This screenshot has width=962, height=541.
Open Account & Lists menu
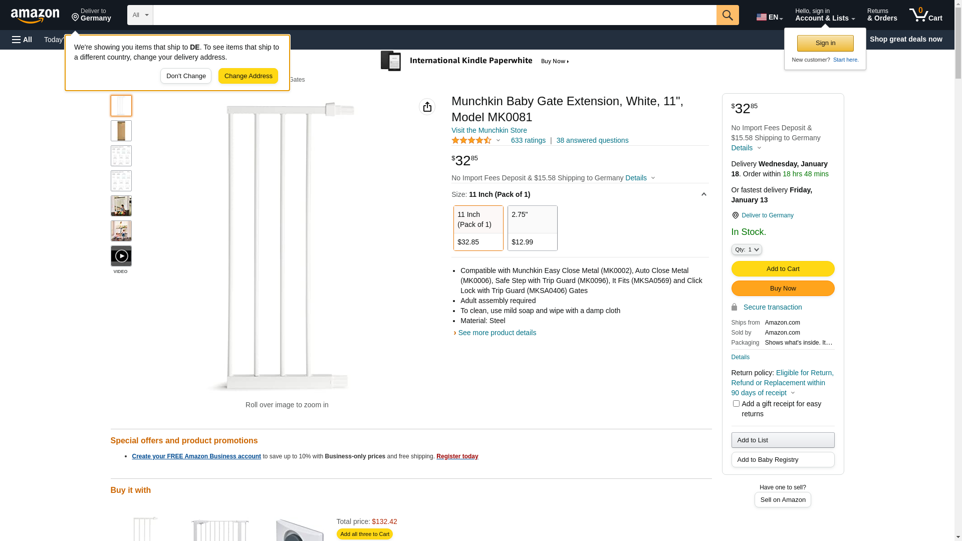pos(825,15)
